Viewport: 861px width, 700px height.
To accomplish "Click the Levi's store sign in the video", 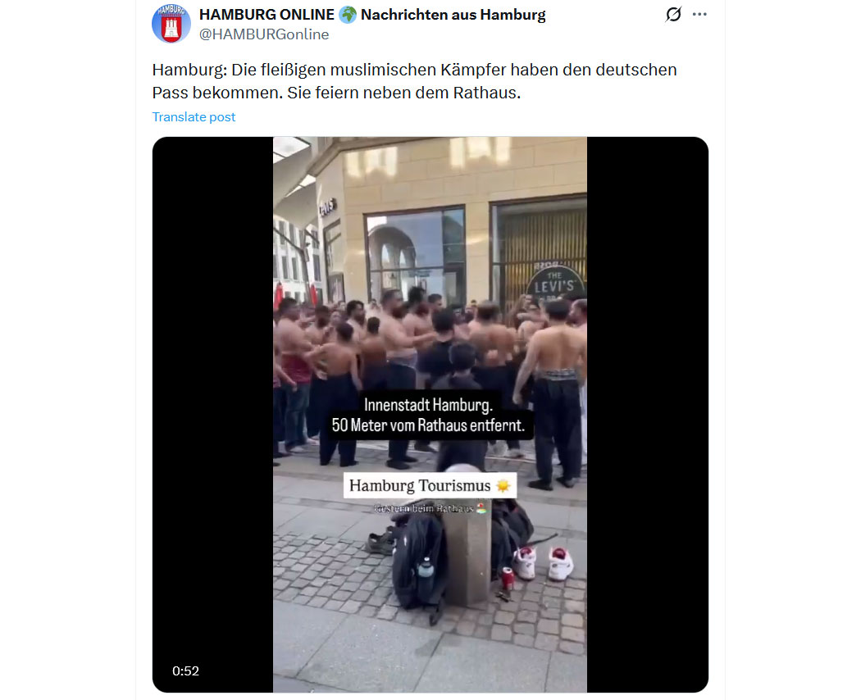I will pos(554,283).
